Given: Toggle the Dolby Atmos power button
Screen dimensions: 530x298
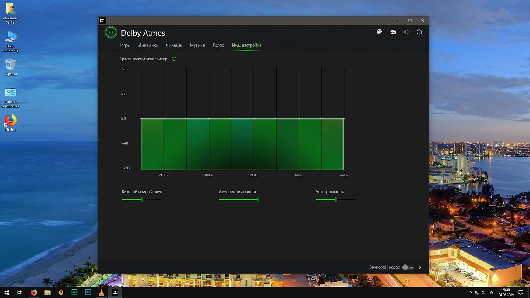Looking at the screenshot, I should (111, 33).
